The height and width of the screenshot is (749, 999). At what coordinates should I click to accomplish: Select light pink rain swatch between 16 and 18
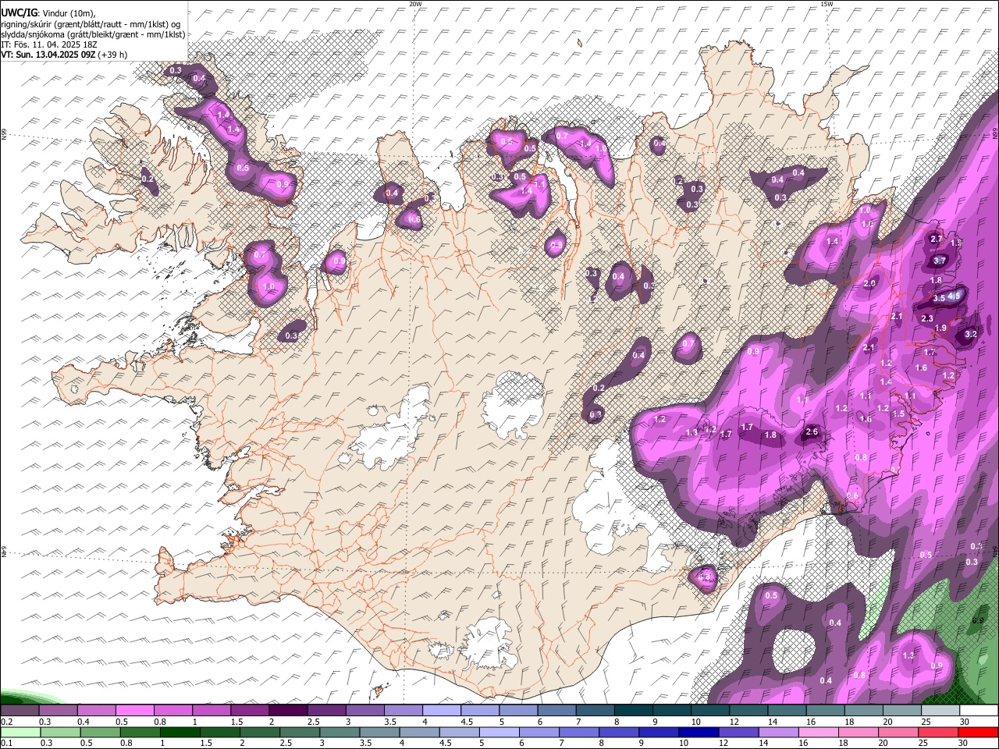point(817,732)
